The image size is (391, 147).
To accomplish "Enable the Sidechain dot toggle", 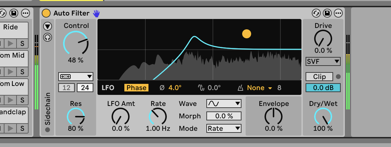I will [x=48, y=130].
